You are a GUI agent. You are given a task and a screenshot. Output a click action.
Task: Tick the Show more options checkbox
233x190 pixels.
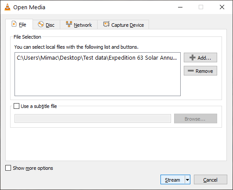[x=8, y=168]
